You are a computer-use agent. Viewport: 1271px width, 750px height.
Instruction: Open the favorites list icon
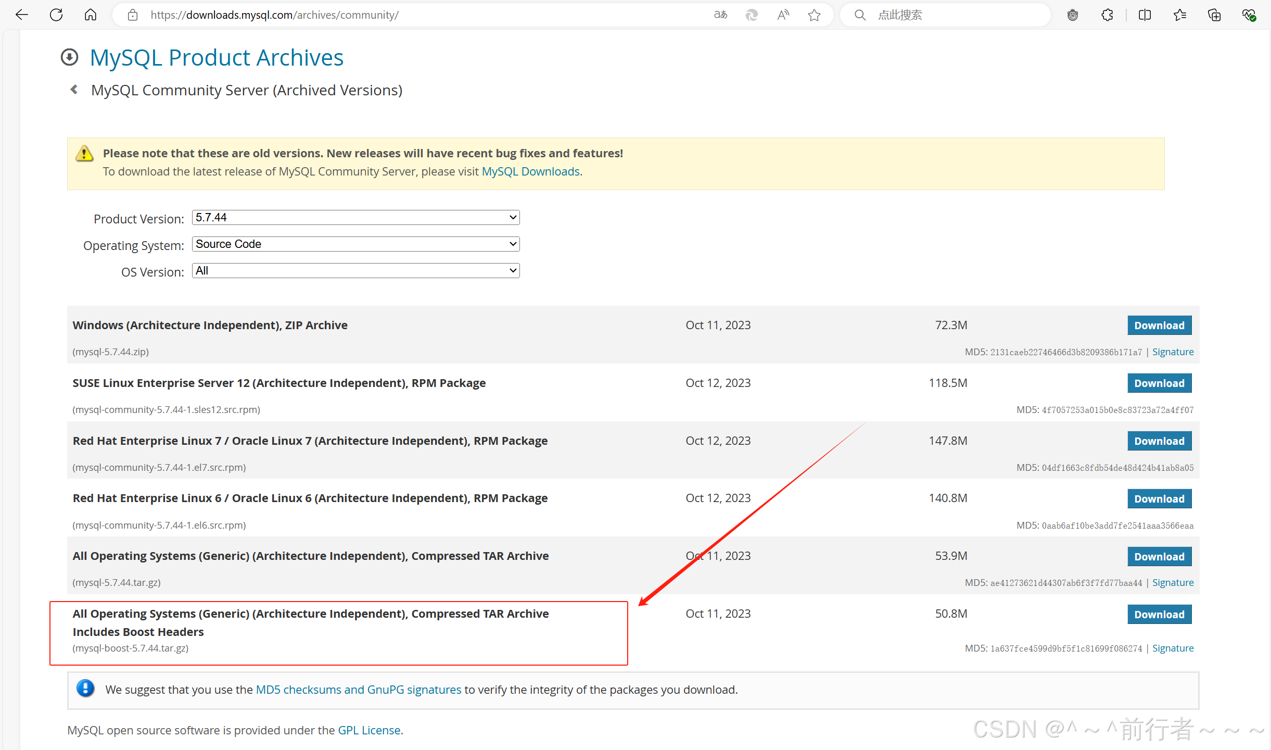[x=1179, y=15]
